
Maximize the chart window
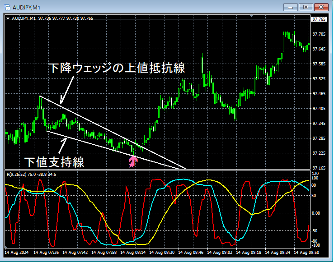pos(306,7)
